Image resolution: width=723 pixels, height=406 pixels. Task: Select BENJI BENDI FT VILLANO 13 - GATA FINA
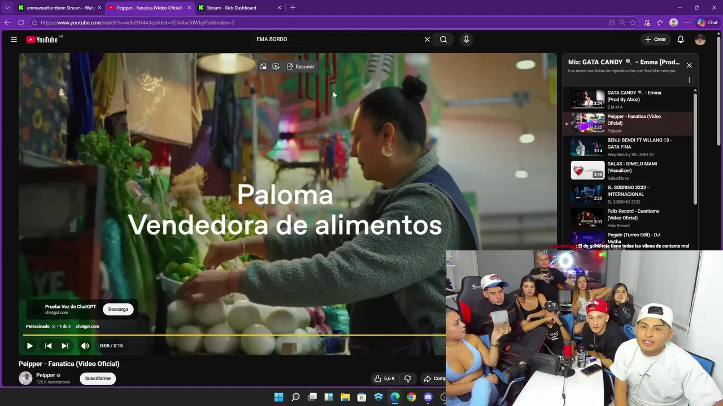click(x=627, y=147)
